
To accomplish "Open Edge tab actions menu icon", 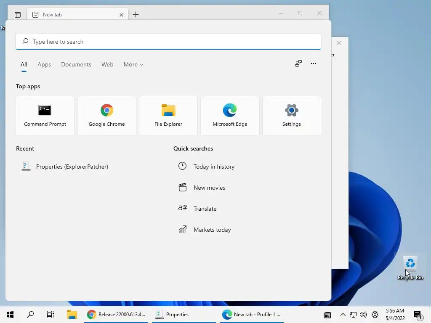I will tap(18, 15).
